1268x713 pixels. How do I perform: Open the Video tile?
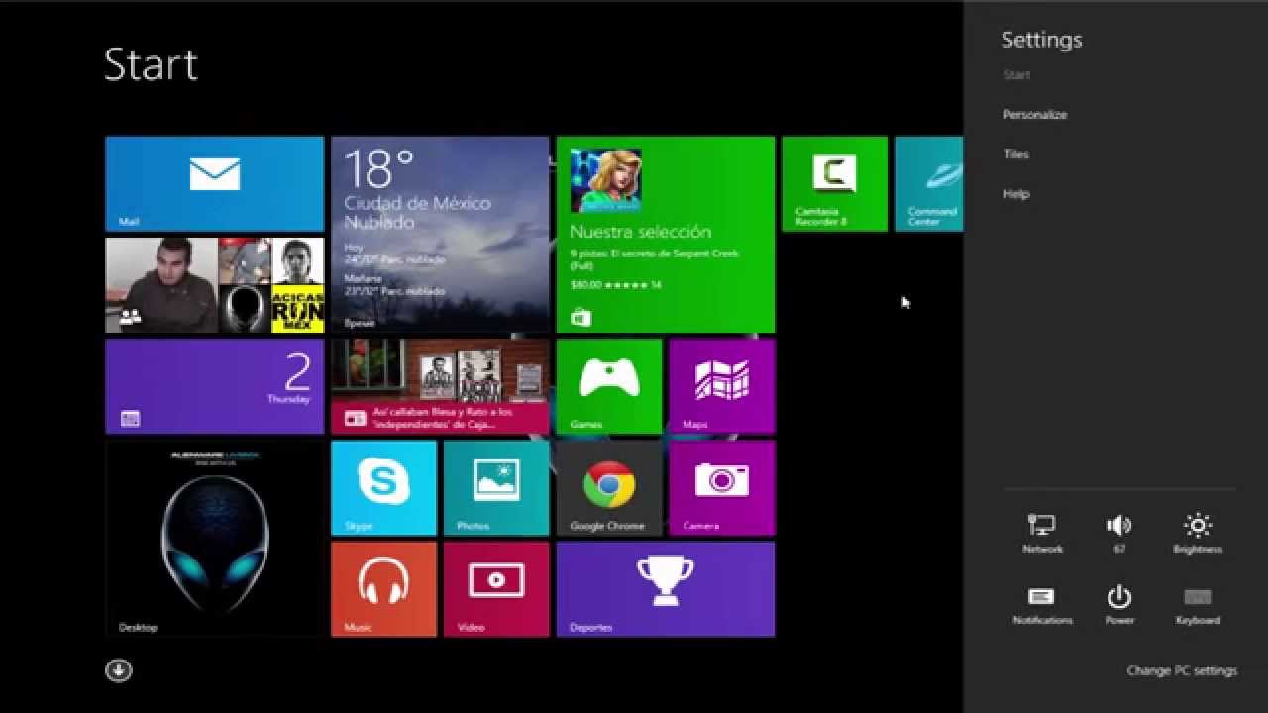pyautogui.click(x=496, y=589)
